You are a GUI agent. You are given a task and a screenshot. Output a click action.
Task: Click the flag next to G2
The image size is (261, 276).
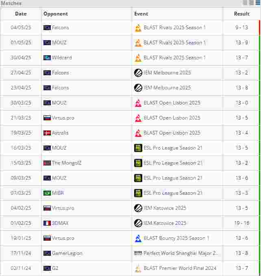click(47, 268)
